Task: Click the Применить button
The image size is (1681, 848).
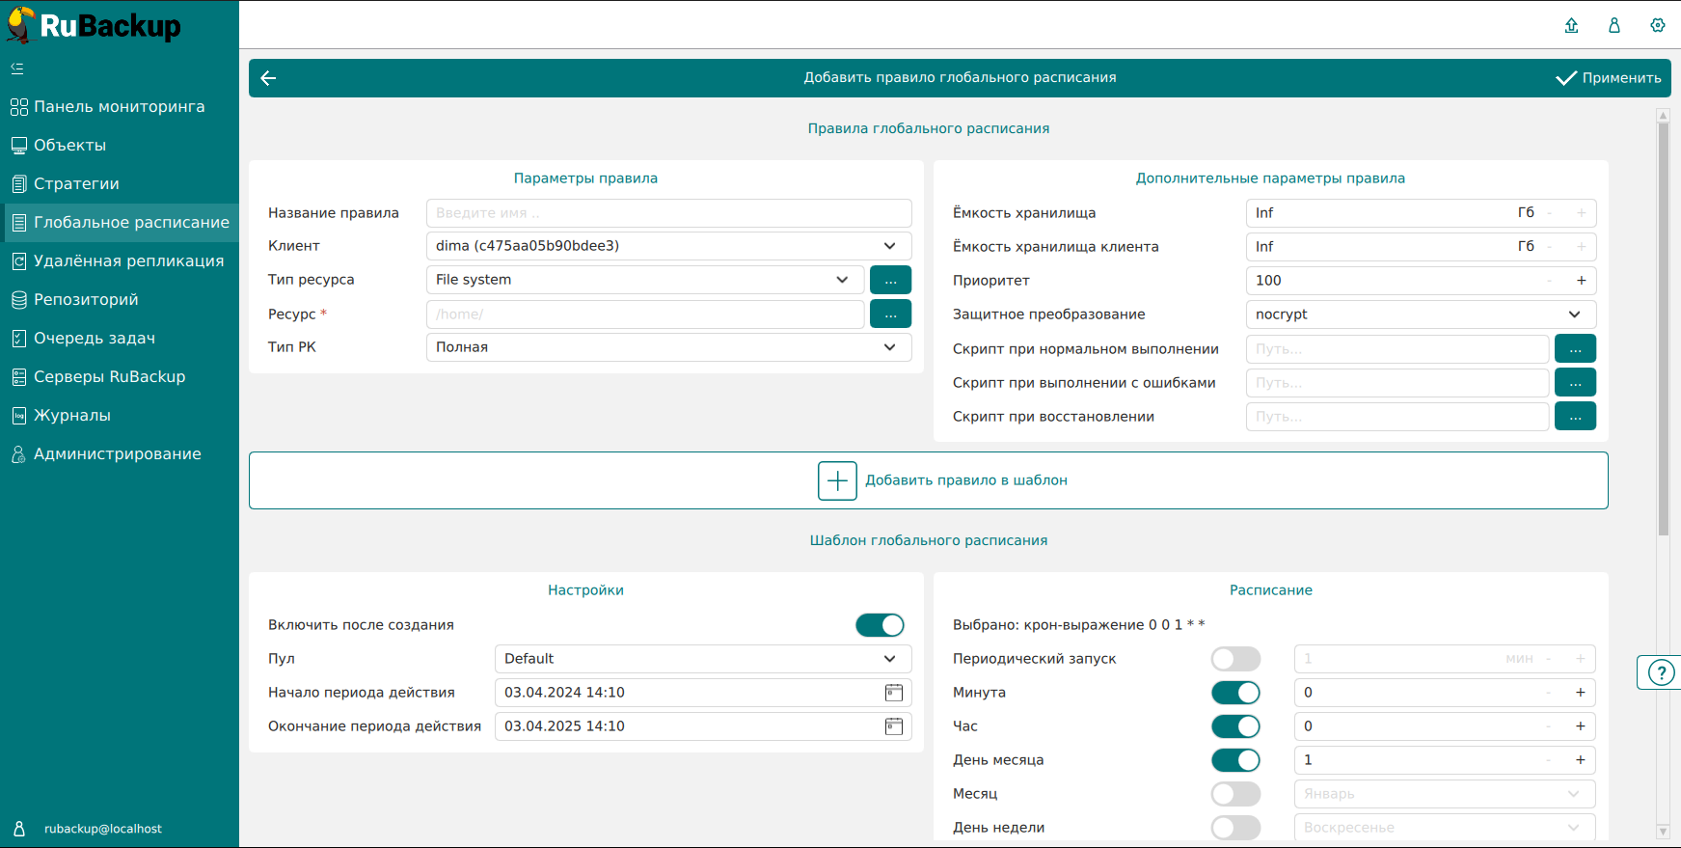Action: pyautogui.click(x=1609, y=78)
